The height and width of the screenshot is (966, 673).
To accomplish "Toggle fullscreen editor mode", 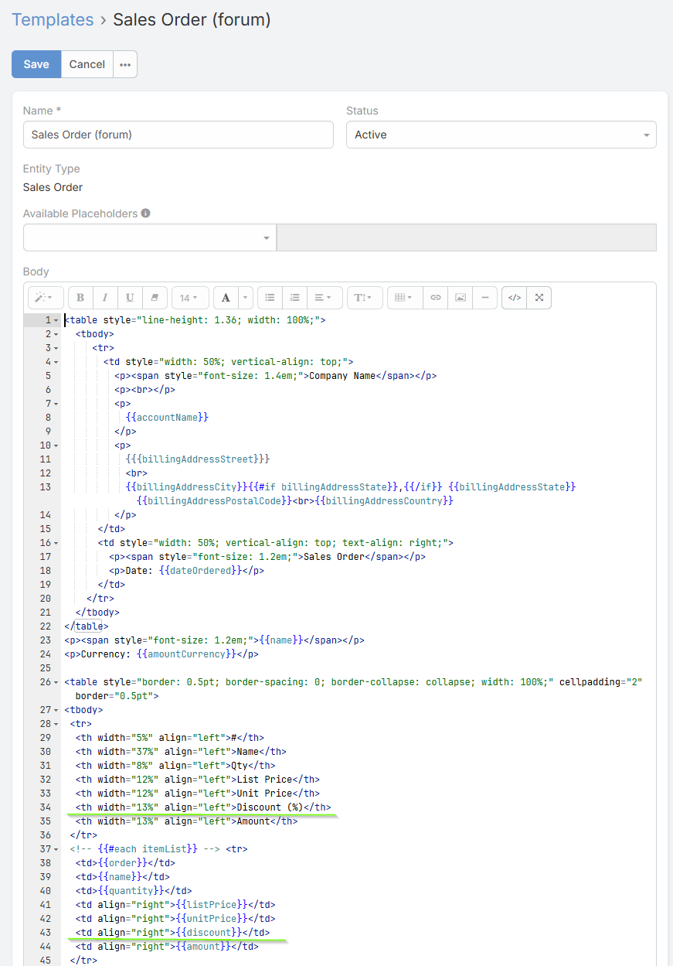I will tap(539, 298).
